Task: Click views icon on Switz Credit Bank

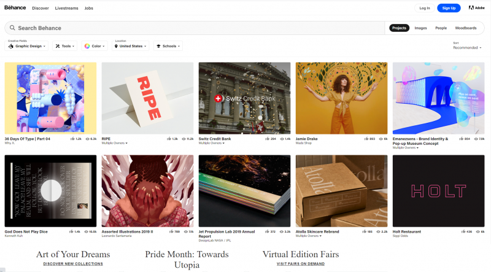Action: [282, 139]
